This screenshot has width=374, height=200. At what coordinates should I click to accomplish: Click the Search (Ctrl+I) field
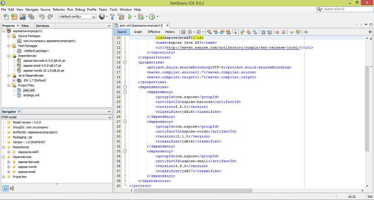345,9
